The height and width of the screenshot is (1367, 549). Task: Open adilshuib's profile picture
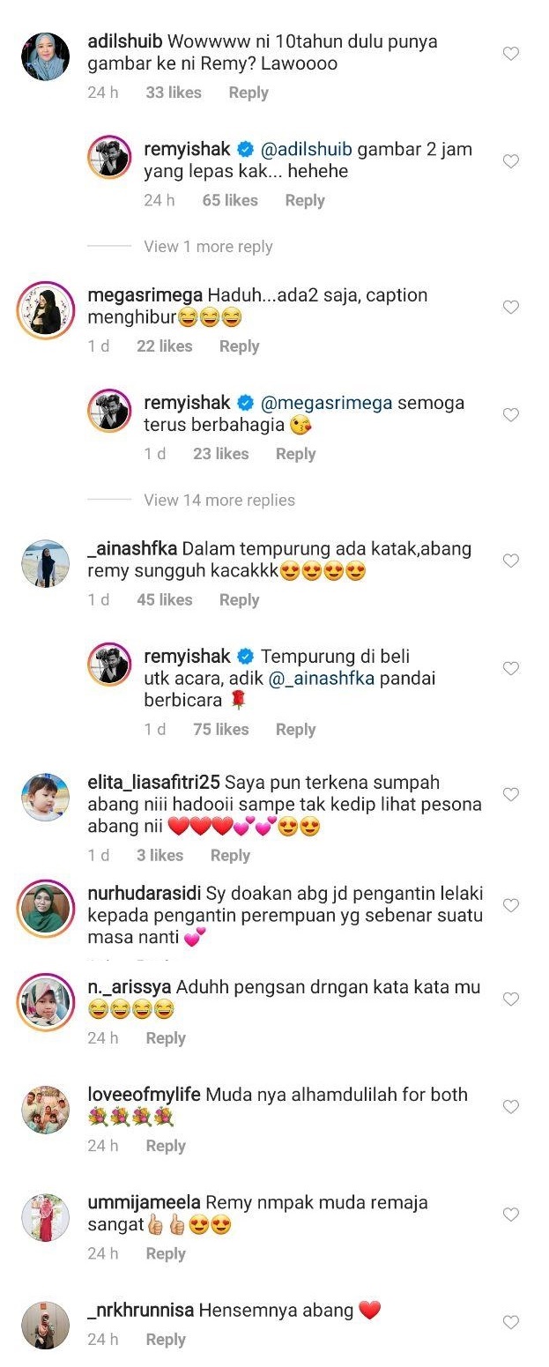(45, 56)
